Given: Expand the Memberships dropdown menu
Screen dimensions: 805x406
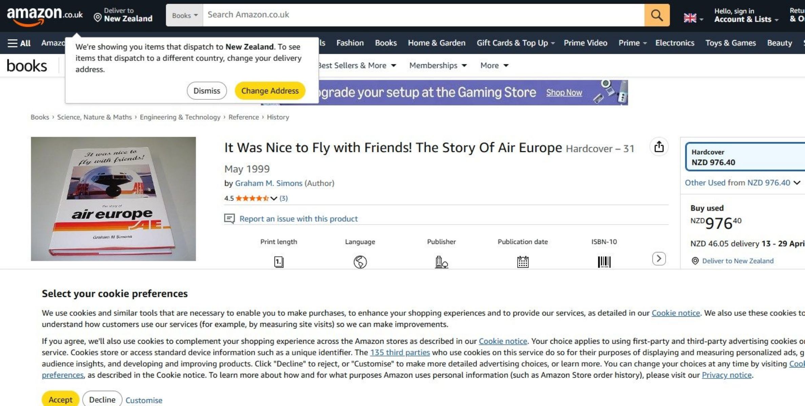Looking at the screenshot, I should pyautogui.click(x=438, y=65).
